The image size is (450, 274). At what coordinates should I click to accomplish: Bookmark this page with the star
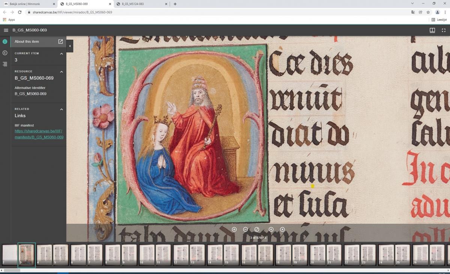coord(428,12)
